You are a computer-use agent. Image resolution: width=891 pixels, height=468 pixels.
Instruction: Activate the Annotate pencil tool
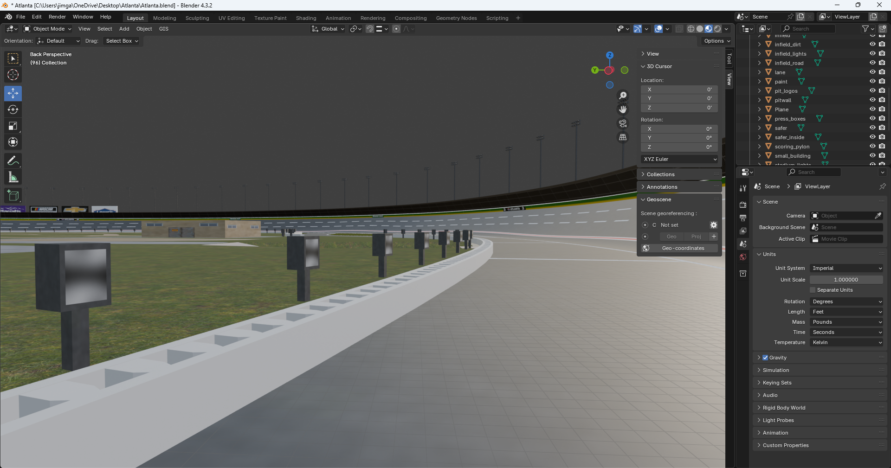tap(13, 161)
